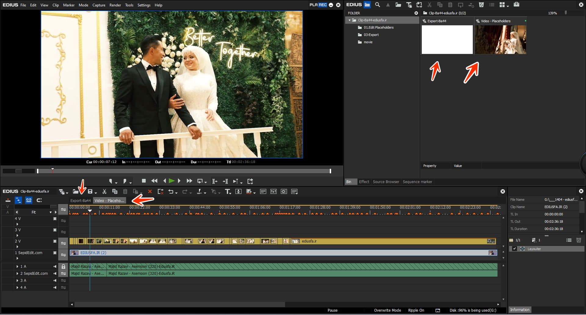Open a project via the timeline folder icon
Image resolution: width=586 pixels, height=315 pixels.
(x=75, y=191)
